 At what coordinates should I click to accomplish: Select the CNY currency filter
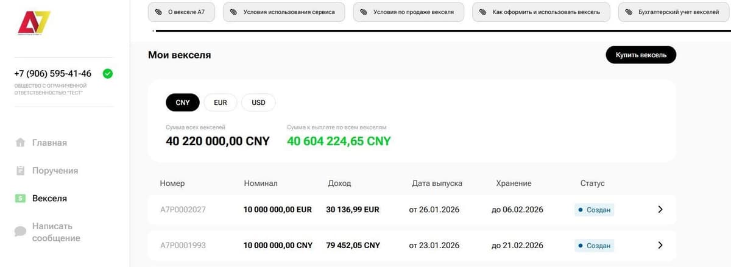coord(183,102)
